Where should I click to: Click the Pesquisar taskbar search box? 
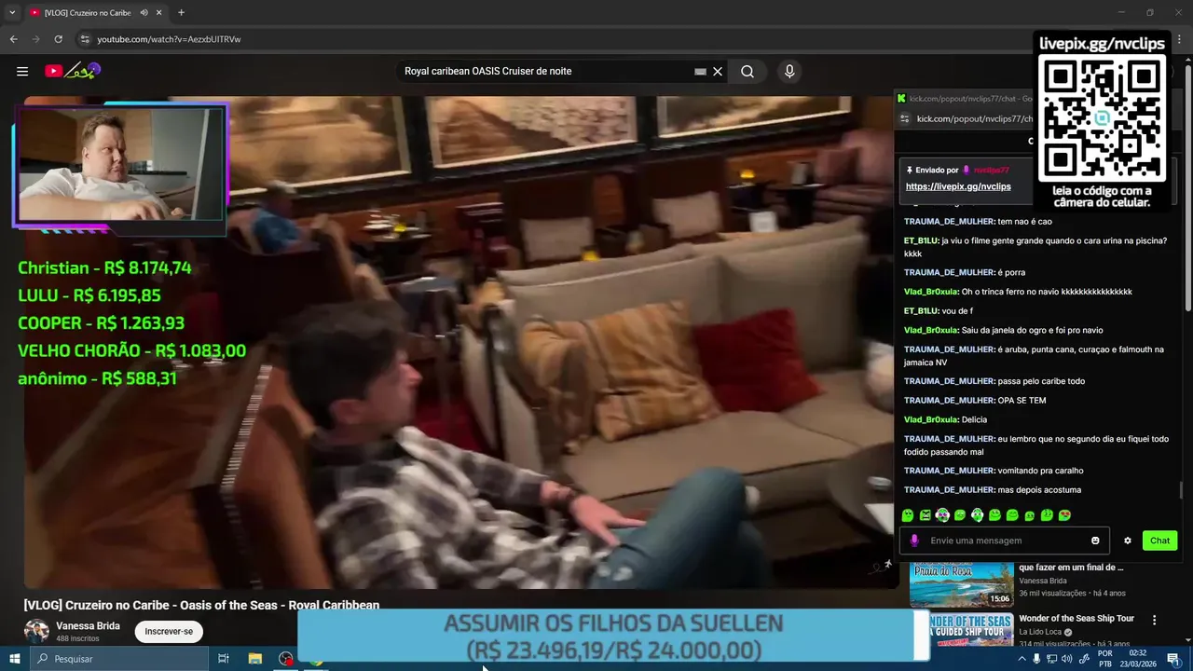pos(119,659)
